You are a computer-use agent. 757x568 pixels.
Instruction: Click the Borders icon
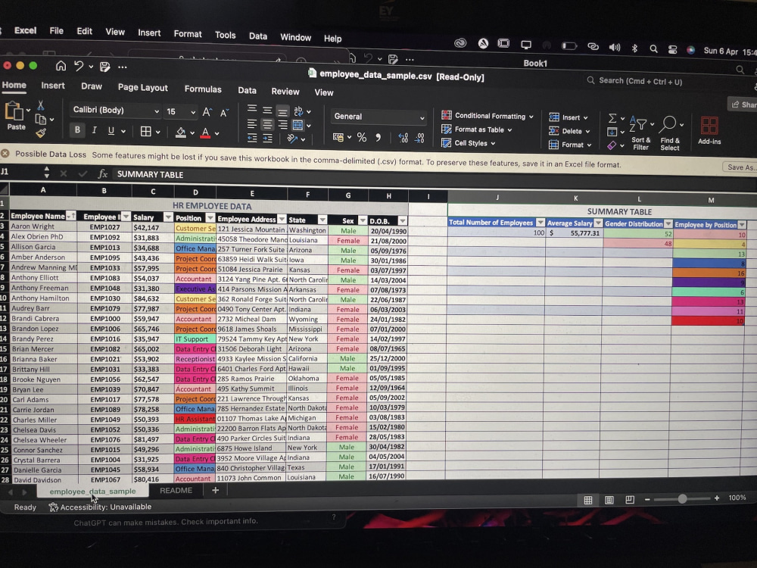tap(146, 131)
